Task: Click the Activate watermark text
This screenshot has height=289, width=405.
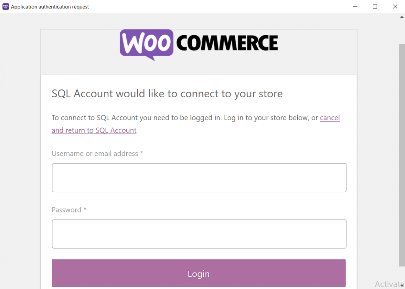Action: click(389, 284)
